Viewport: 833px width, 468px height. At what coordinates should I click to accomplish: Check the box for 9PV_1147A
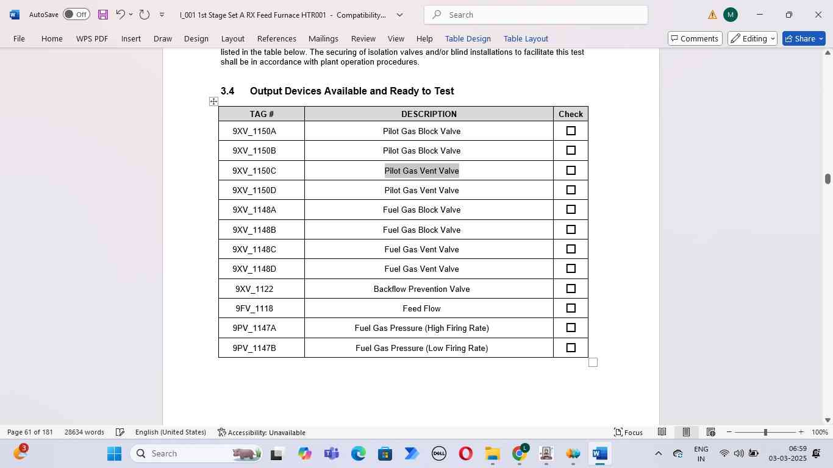coord(571,327)
